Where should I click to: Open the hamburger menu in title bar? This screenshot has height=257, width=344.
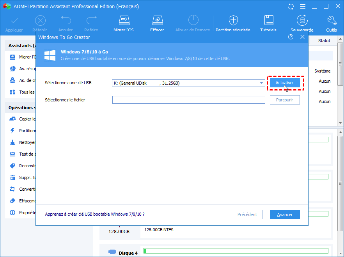pyautogui.click(x=303, y=7)
